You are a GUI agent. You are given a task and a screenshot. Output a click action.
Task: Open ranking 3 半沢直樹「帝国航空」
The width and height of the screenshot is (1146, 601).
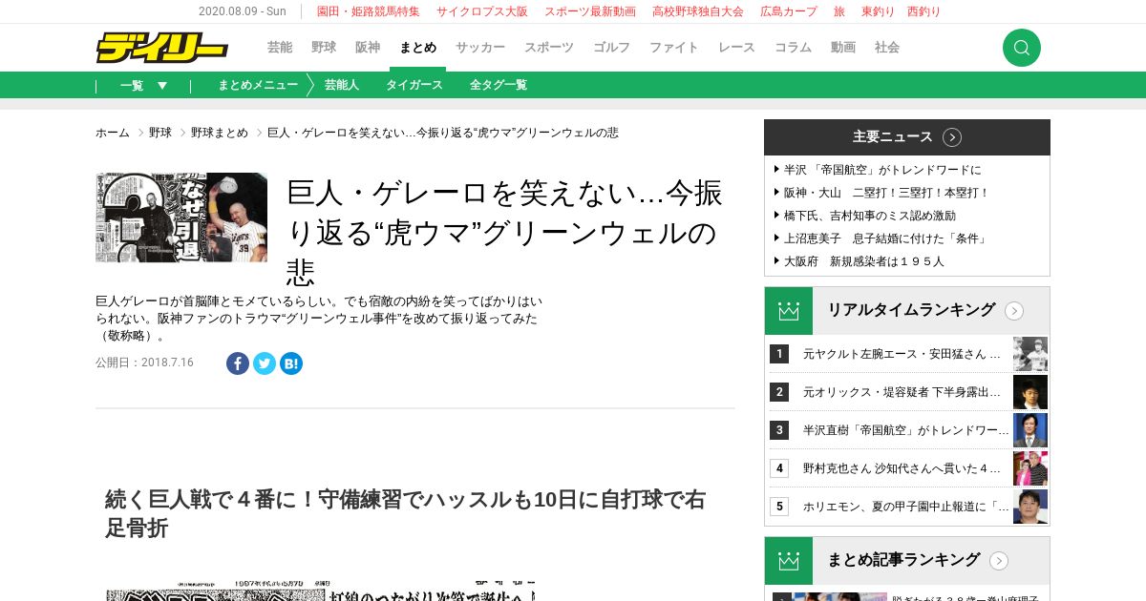(x=906, y=430)
